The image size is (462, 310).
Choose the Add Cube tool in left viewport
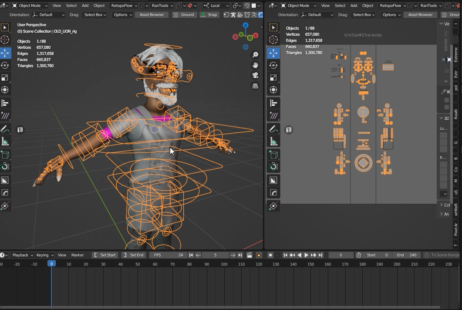click(5, 155)
